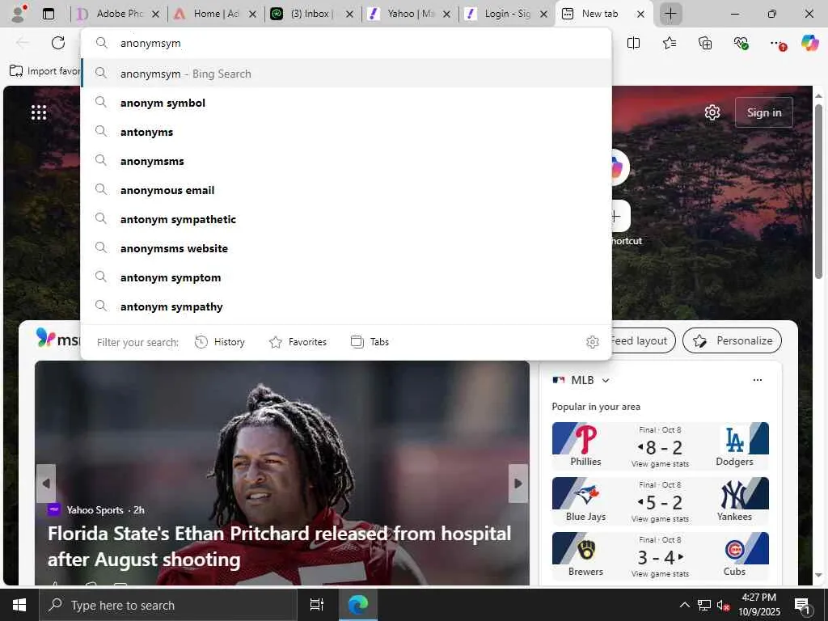Choose the anonymous email suggestion
The image size is (828, 621).
click(x=346, y=190)
